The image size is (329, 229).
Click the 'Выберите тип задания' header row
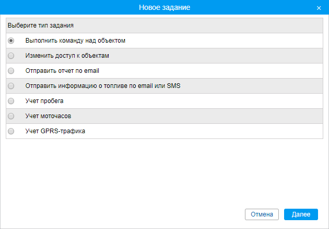coord(164,26)
